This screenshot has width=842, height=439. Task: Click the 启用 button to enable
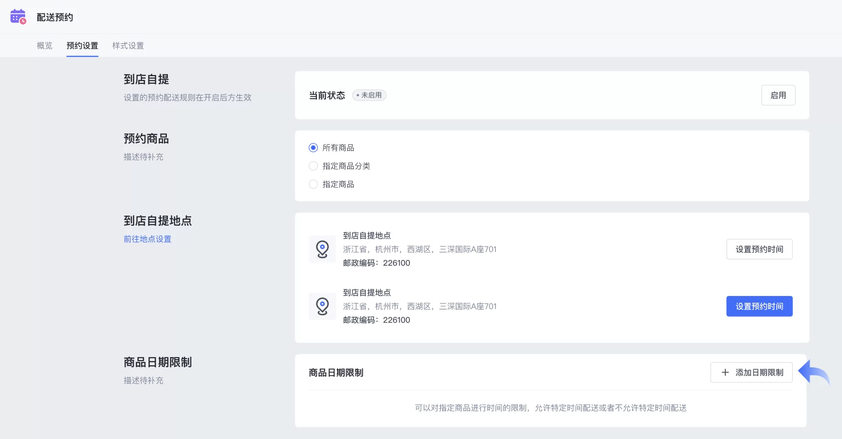778,95
